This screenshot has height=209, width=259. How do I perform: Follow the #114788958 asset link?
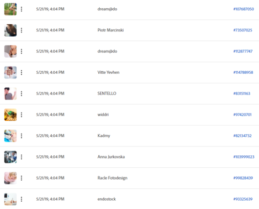point(243,72)
